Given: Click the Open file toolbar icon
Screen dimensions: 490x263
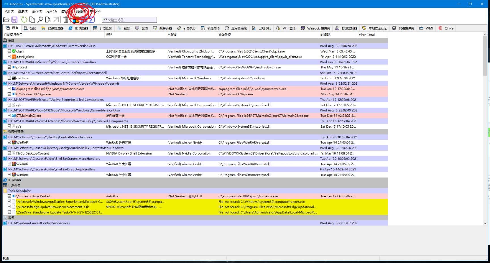Looking at the screenshot, I should click(x=6, y=20).
